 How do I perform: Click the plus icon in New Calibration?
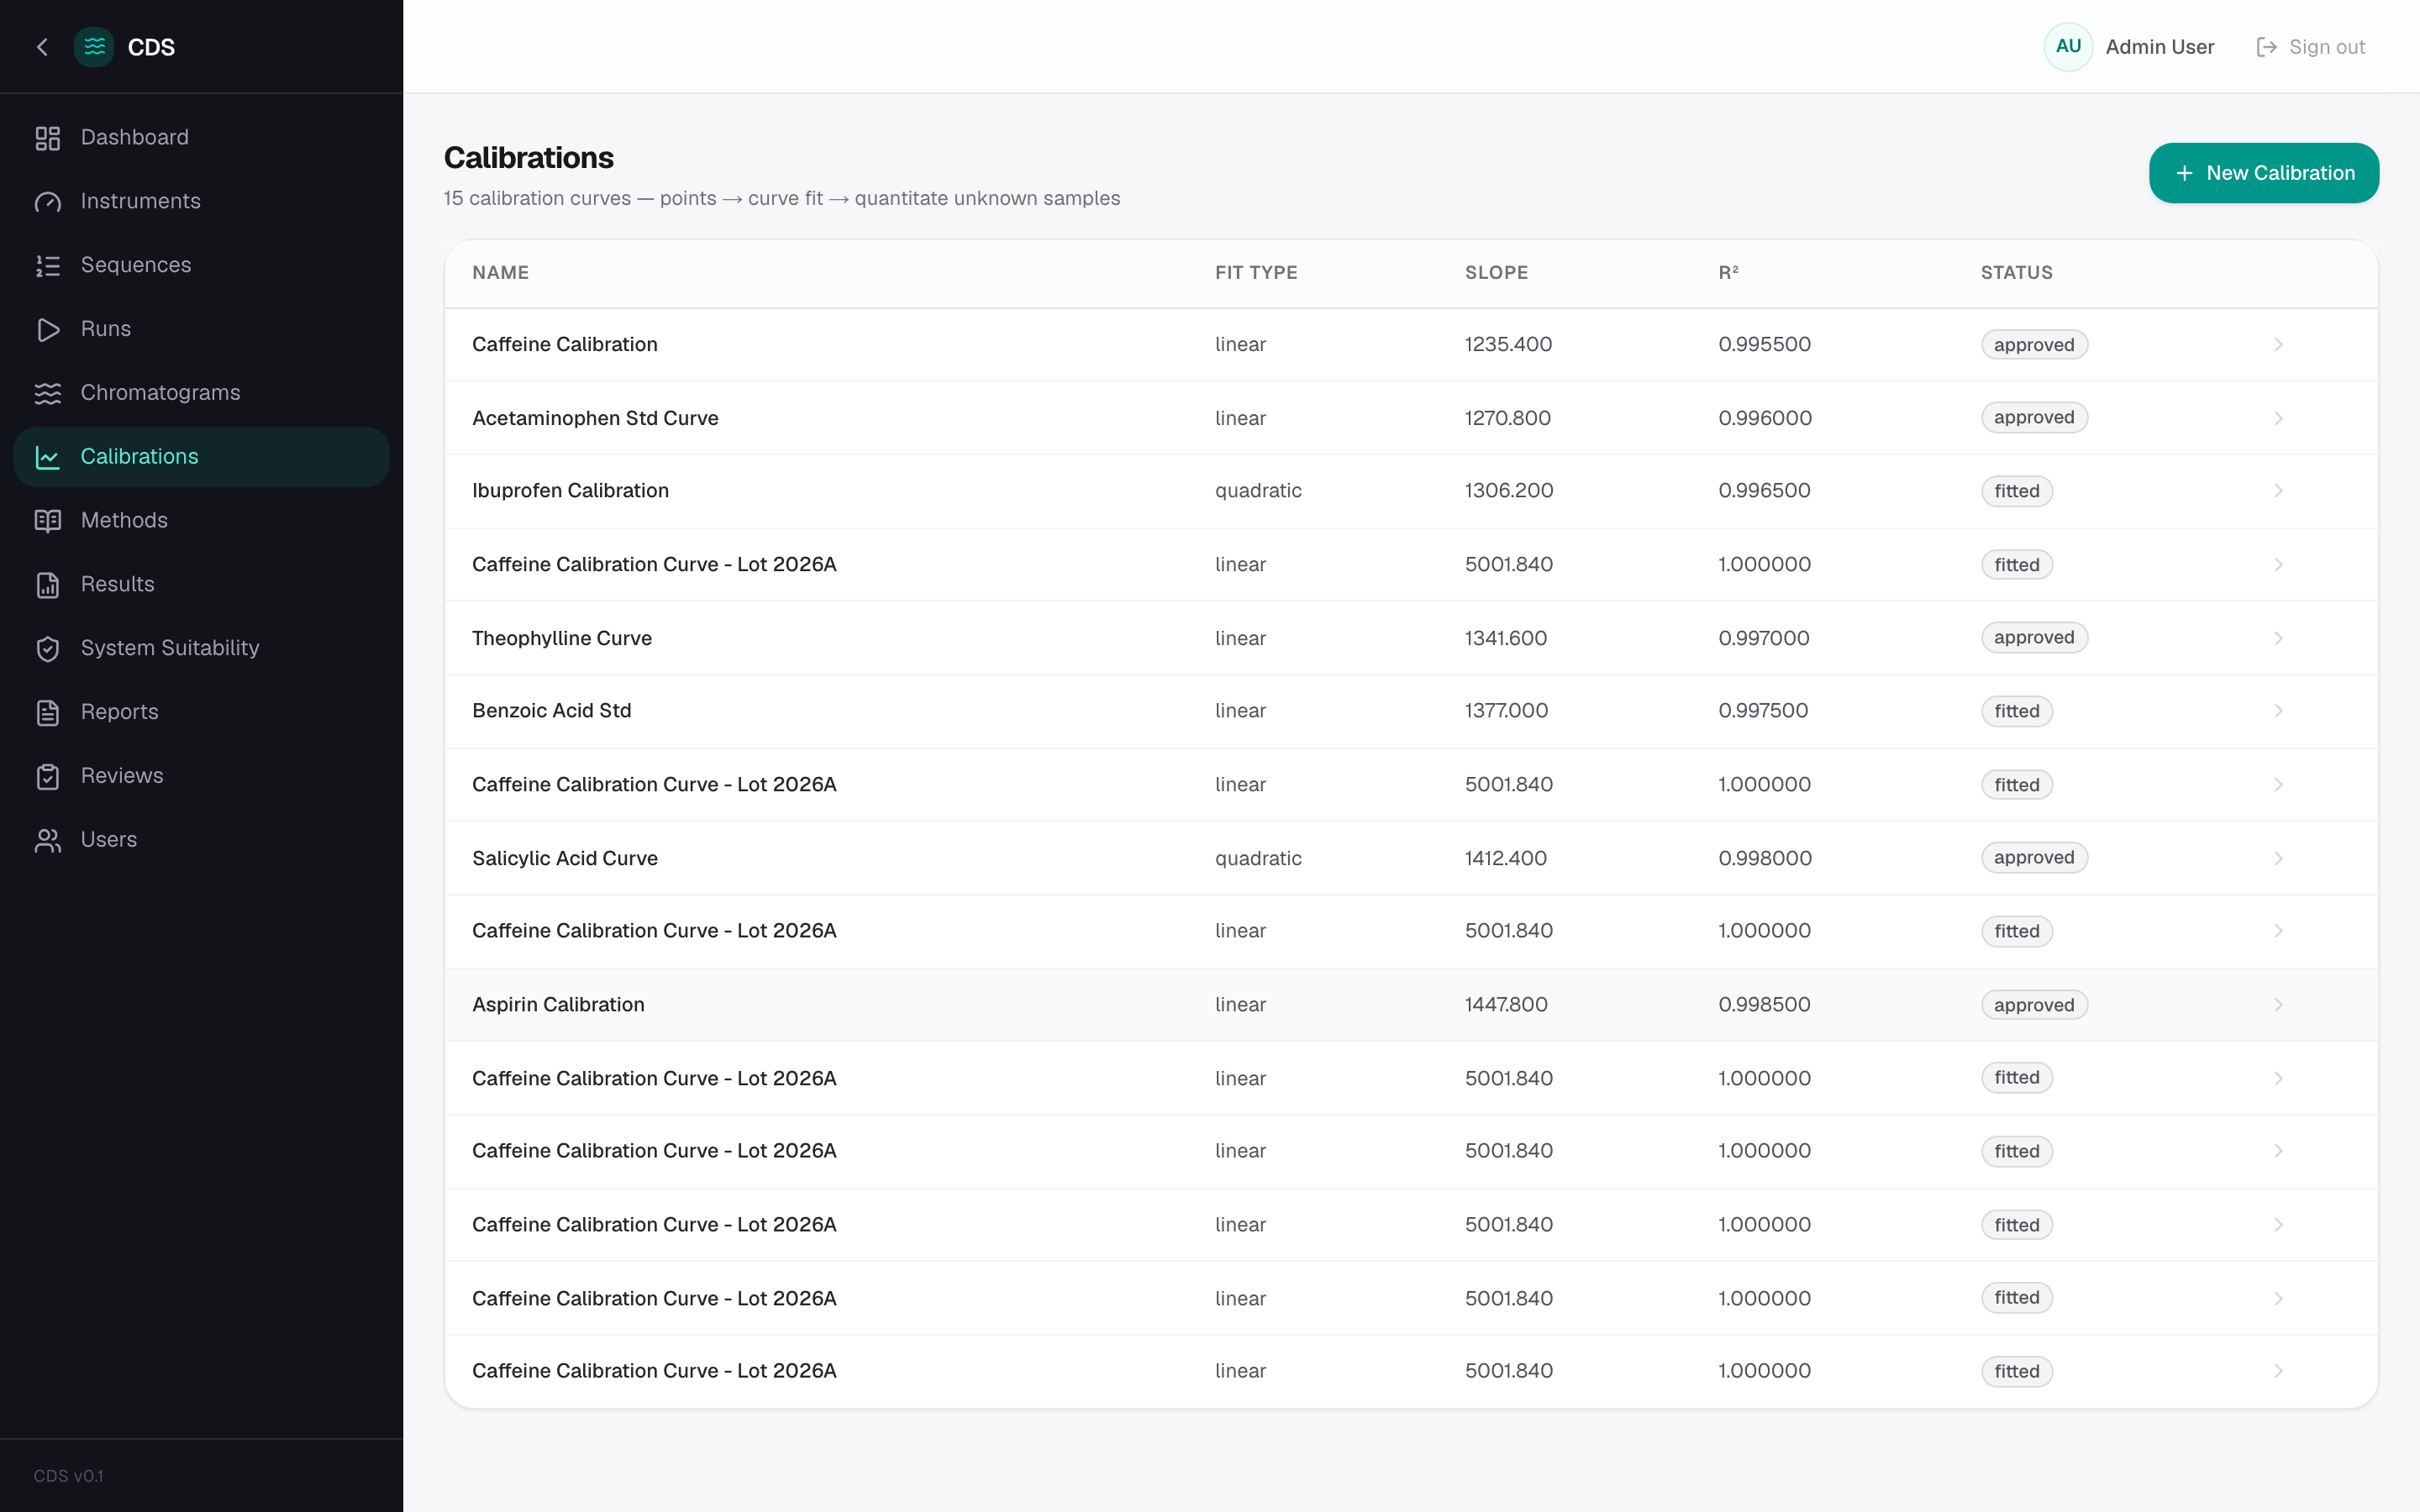point(2184,173)
